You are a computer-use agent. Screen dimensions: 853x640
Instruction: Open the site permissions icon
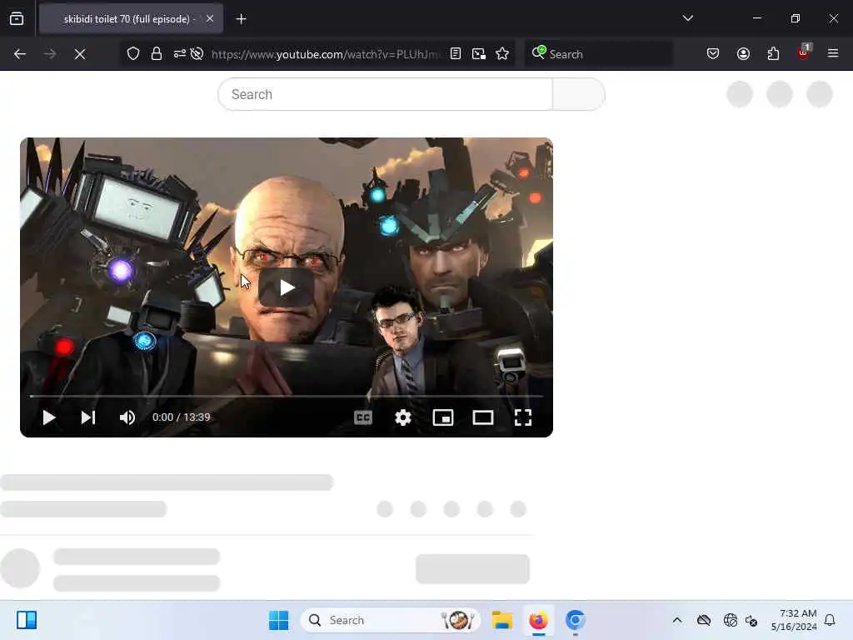point(180,53)
